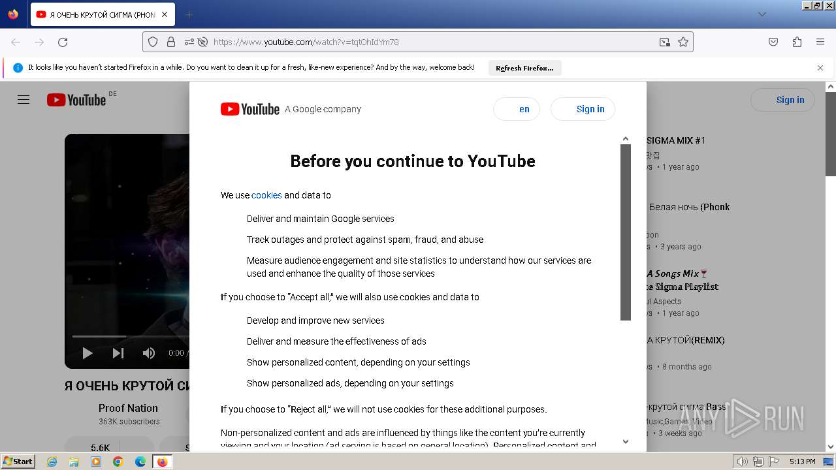Open the tracking protection shield icon
Image resolution: width=836 pixels, height=470 pixels.
click(x=153, y=42)
